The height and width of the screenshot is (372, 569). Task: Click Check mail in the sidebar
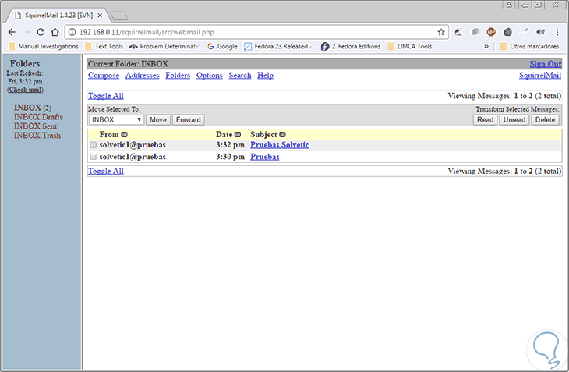click(26, 90)
